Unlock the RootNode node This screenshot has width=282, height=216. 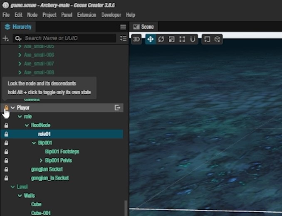tap(6, 125)
